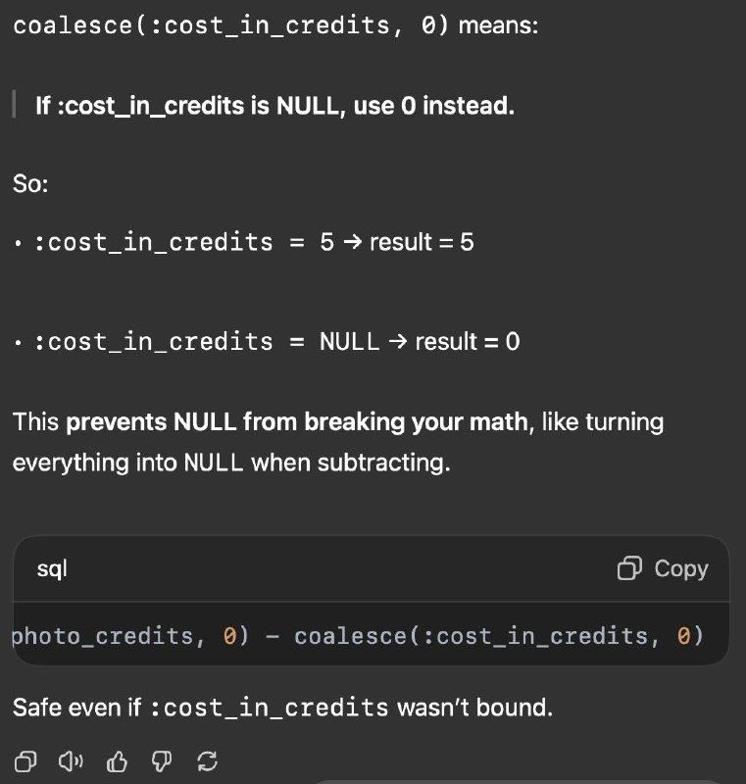This screenshot has width=746, height=784.
Task: Click bold text 'prevents NULL from breaking your math'
Action: [297, 422]
